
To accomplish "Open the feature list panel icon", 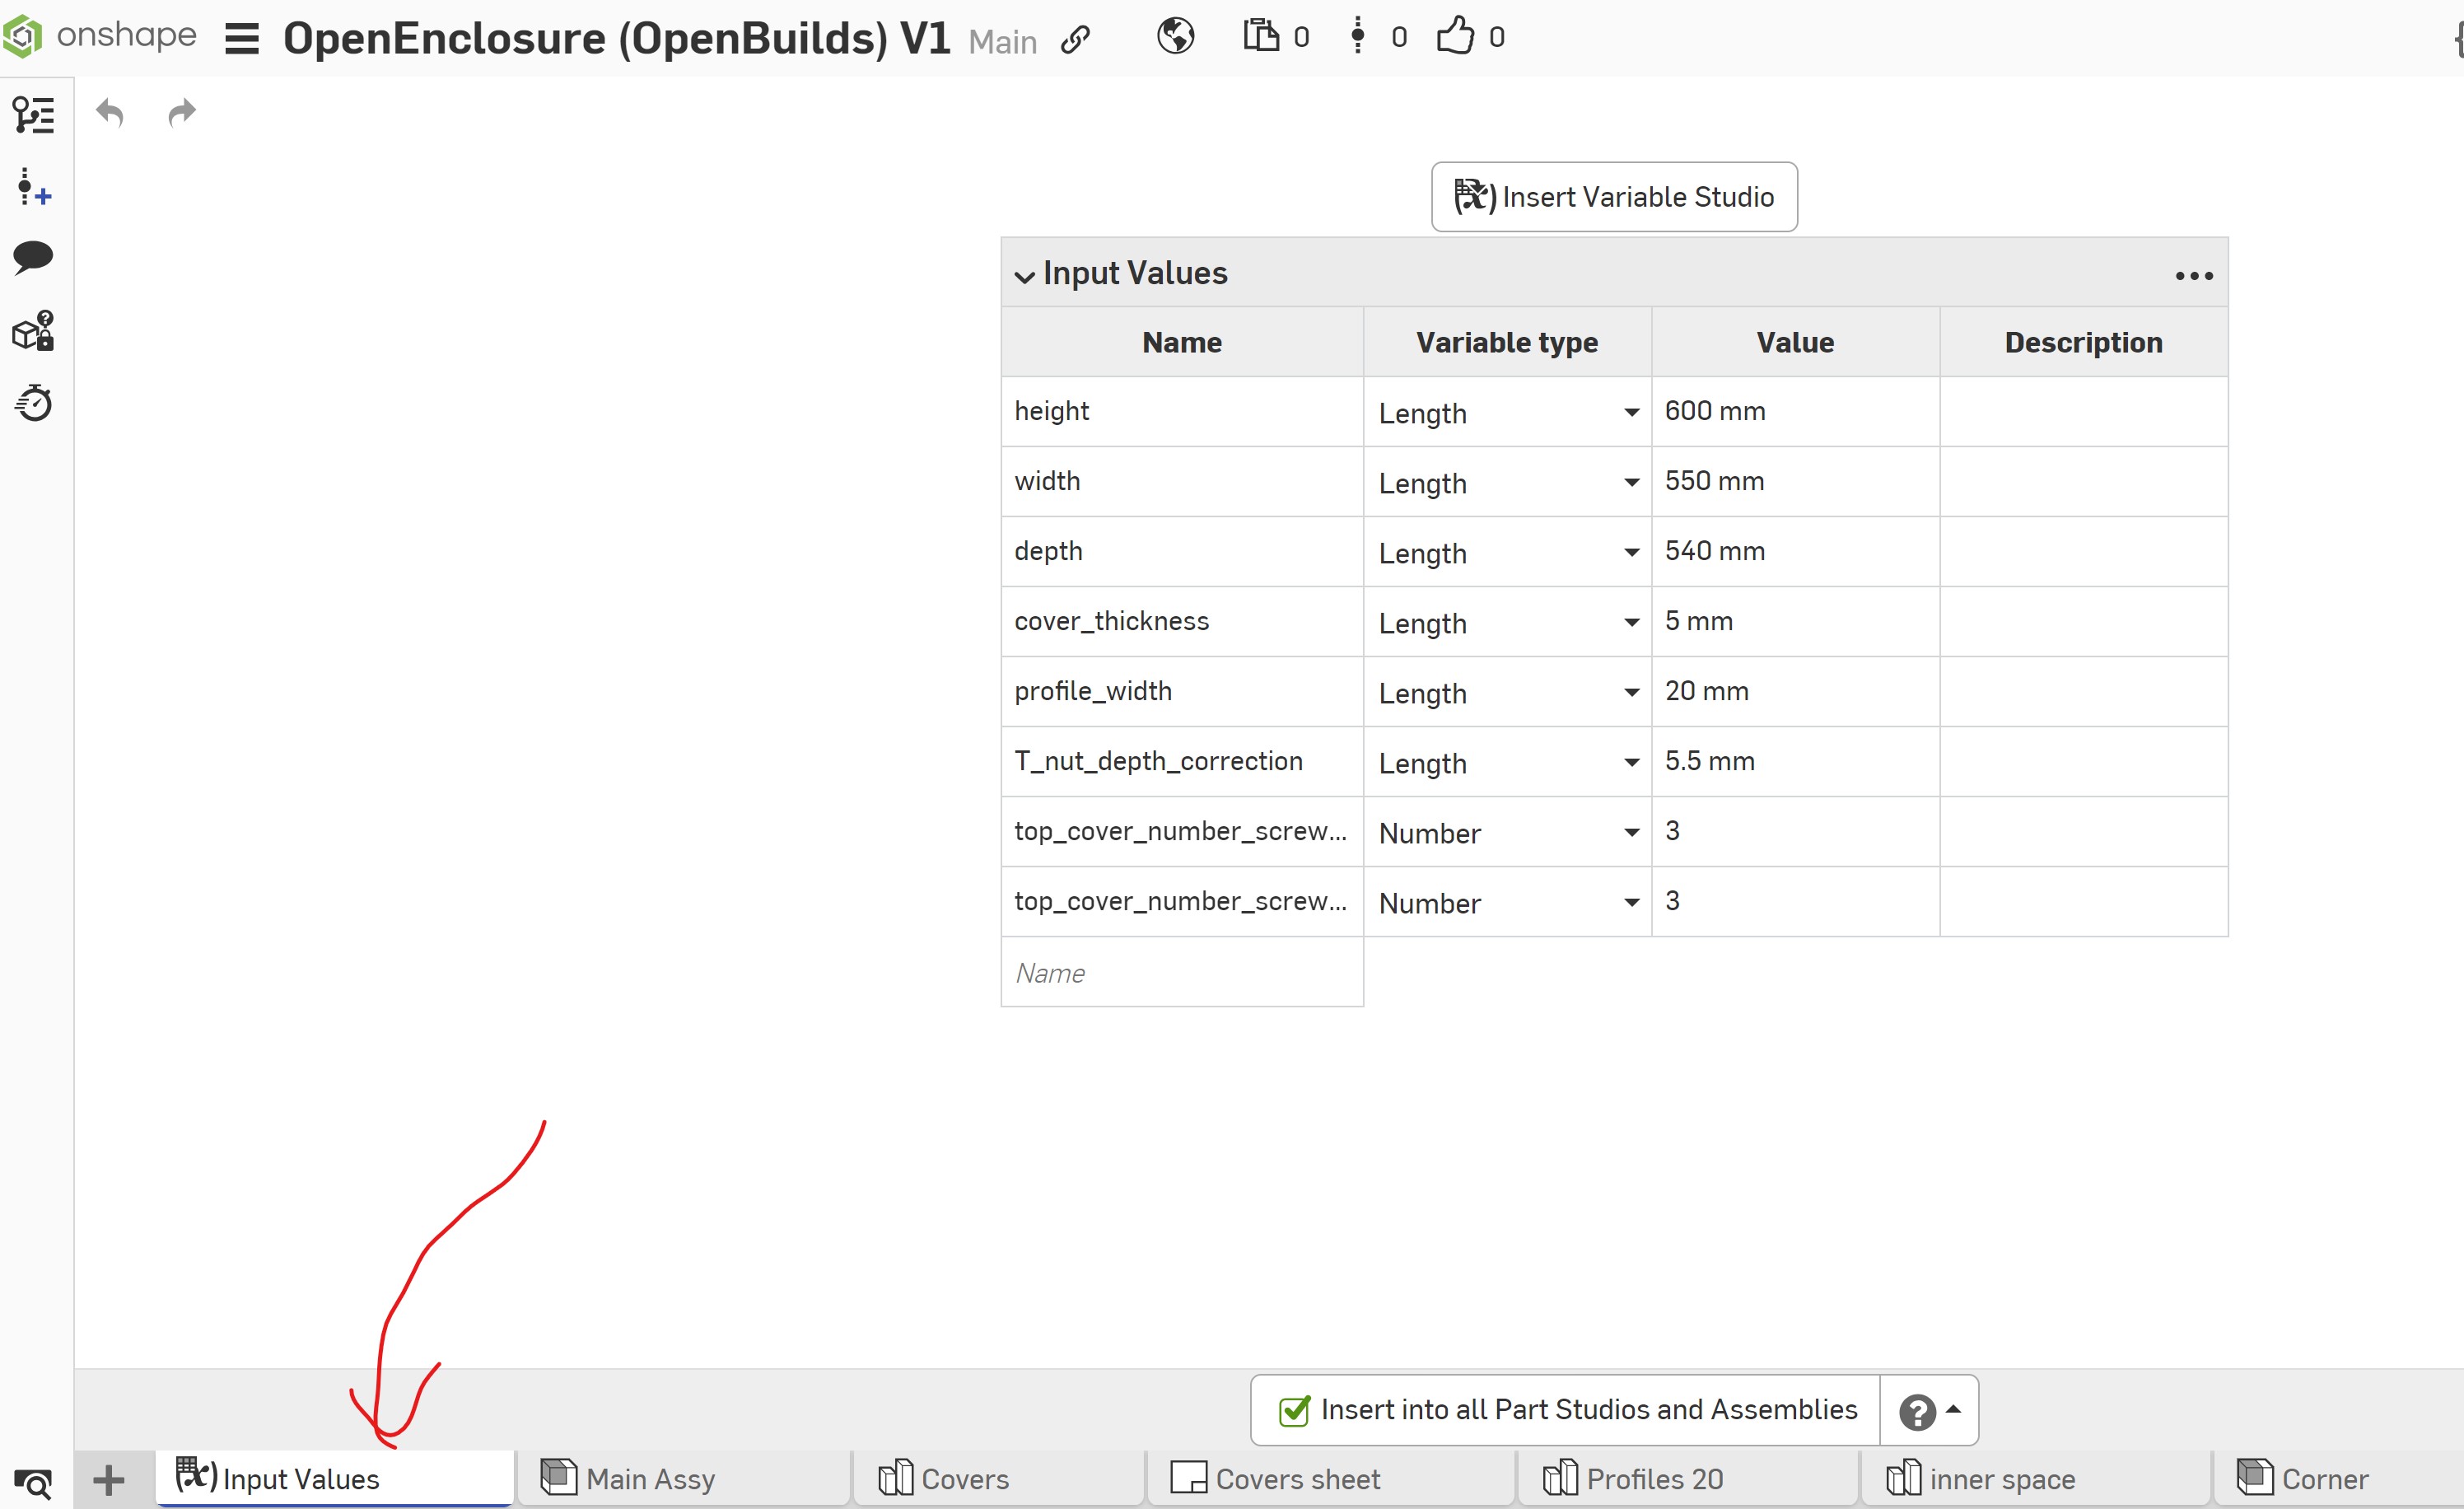I will click(x=34, y=115).
